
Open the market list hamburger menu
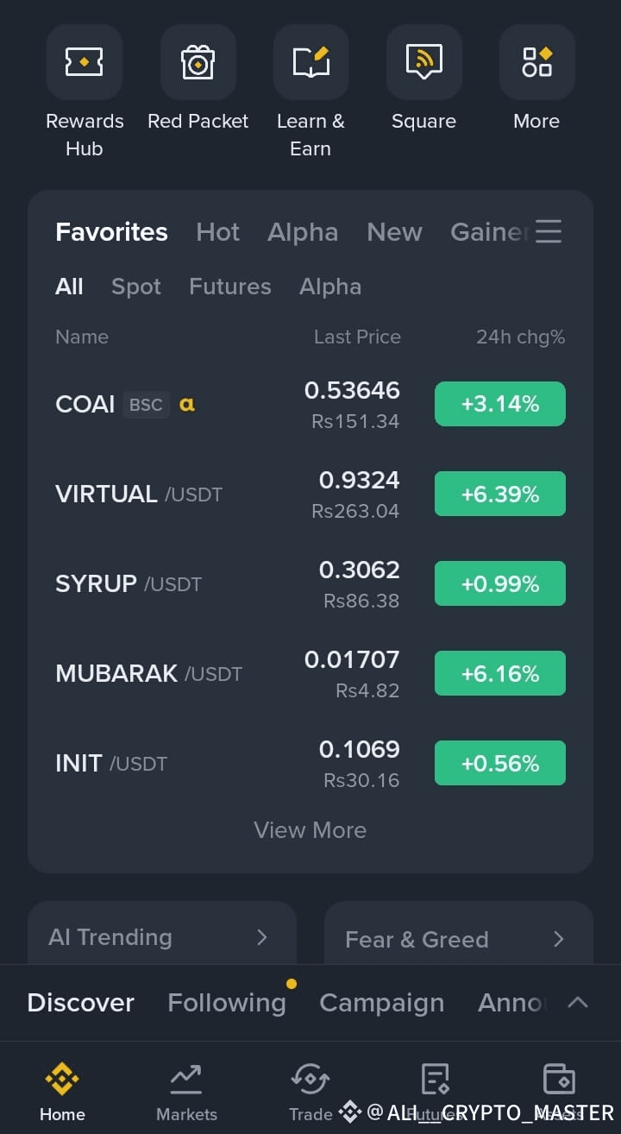pyautogui.click(x=549, y=231)
